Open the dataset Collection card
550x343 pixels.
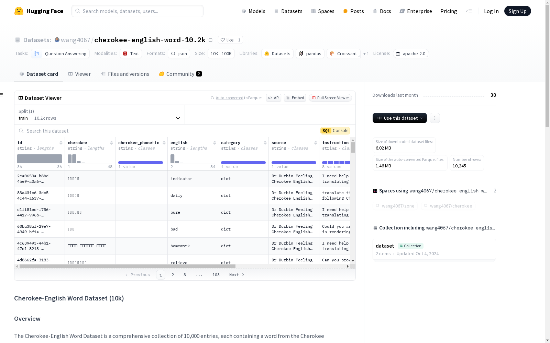click(434, 249)
